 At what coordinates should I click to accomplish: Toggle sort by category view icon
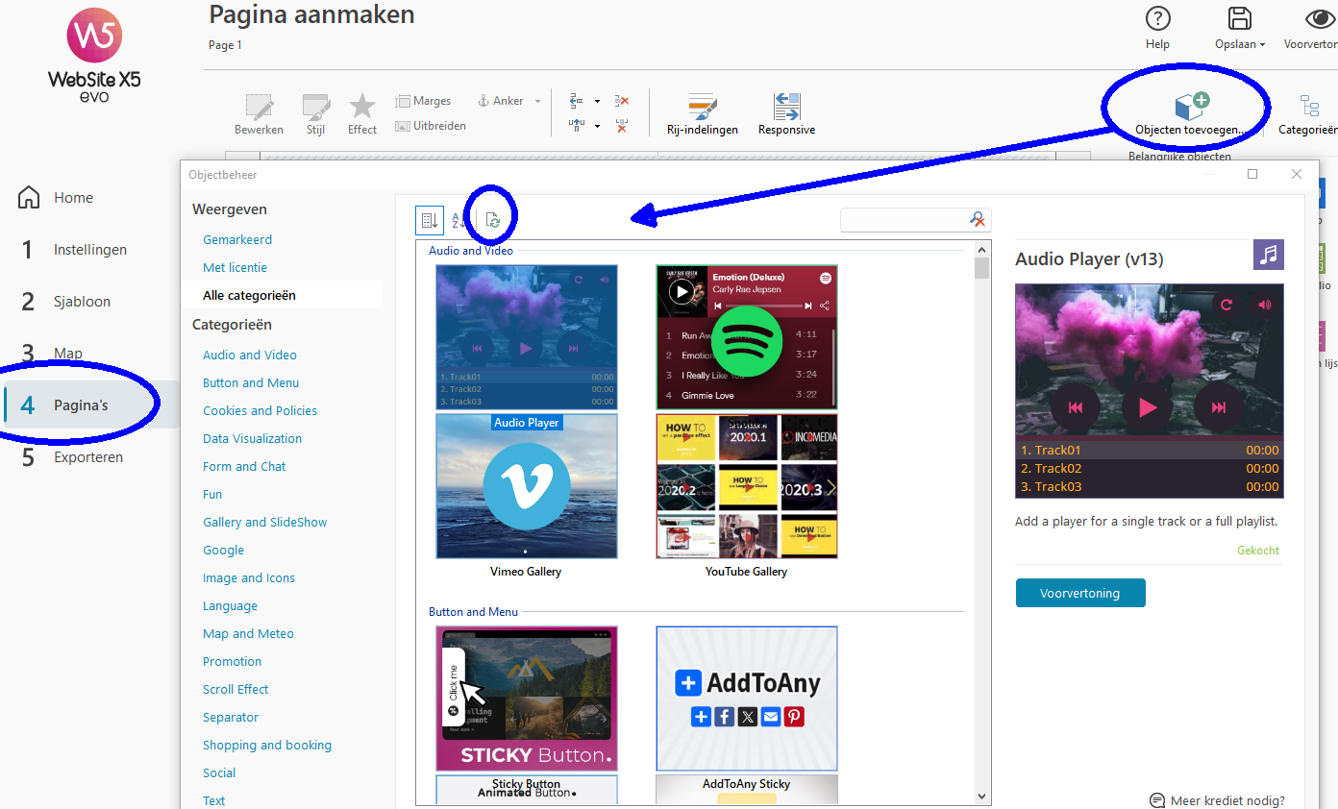click(x=430, y=220)
